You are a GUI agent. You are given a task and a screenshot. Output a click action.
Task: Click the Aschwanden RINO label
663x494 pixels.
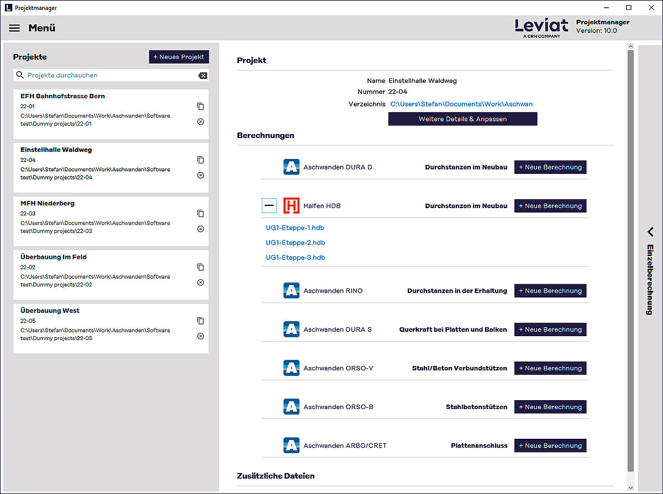point(333,291)
